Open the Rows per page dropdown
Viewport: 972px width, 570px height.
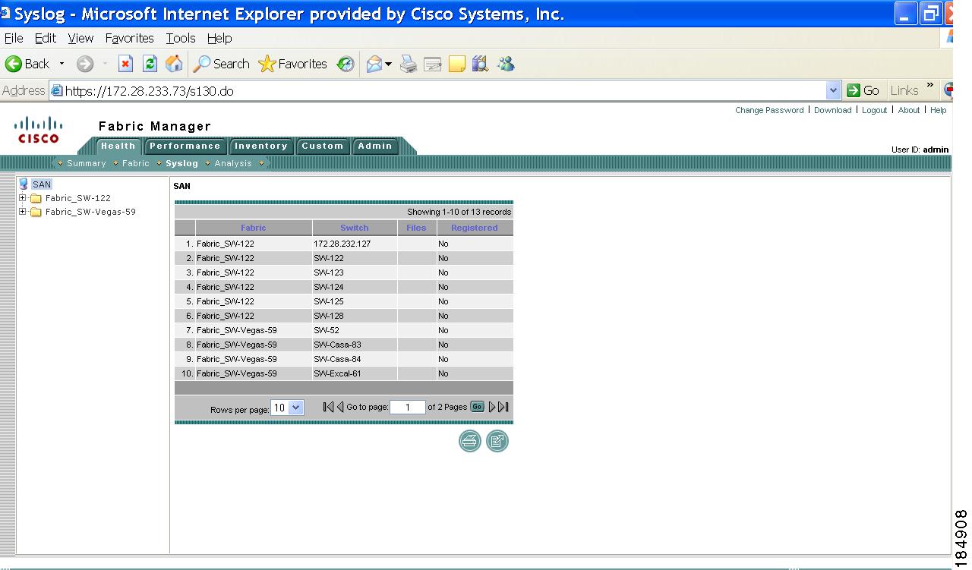point(288,408)
